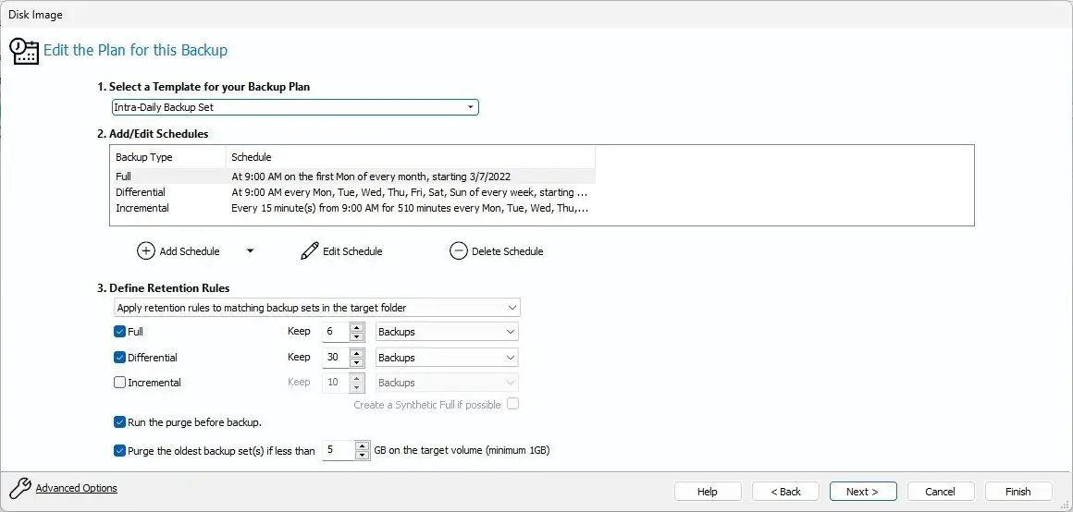Increase Differential keep count with up arrow
The width and height of the screenshot is (1073, 512).
pos(356,353)
